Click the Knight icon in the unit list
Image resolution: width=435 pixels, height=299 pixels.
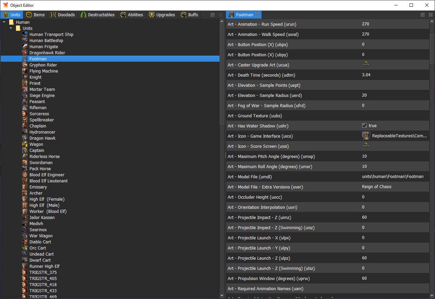pyautogui.click(x=25, y=77)
